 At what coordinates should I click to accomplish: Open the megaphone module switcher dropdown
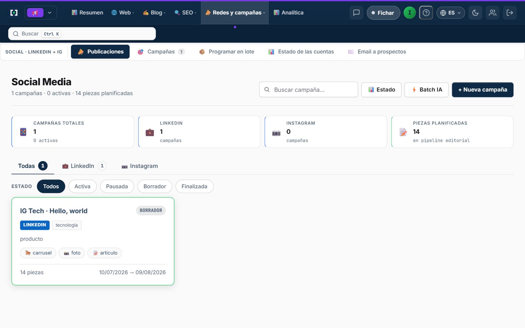pyautogui.click(x=41, y=13)
